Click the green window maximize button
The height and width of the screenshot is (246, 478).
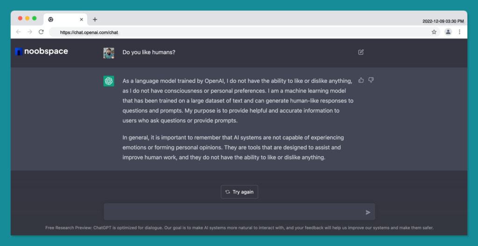point(34,18)
